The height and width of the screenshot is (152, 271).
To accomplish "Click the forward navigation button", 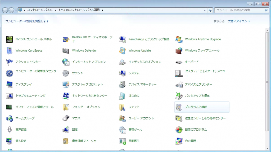I will (11, 10).
